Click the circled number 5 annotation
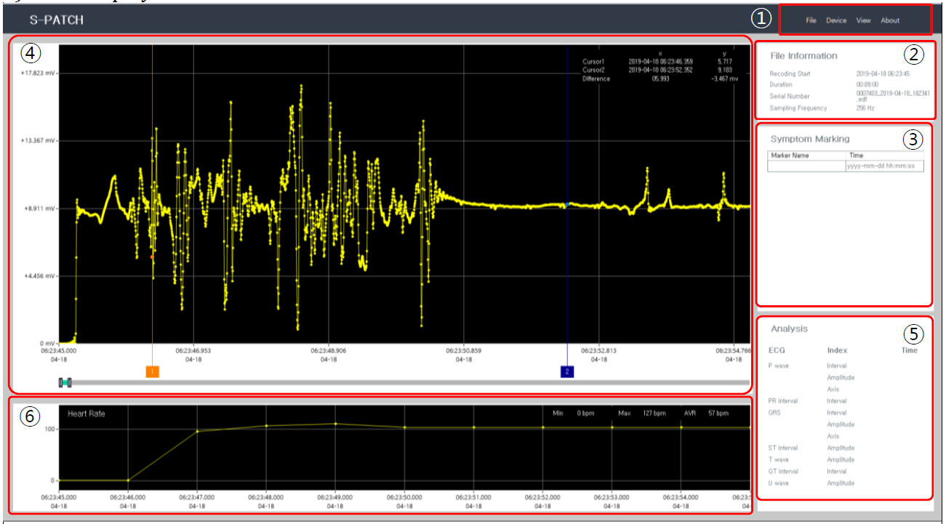 [913, 334]
